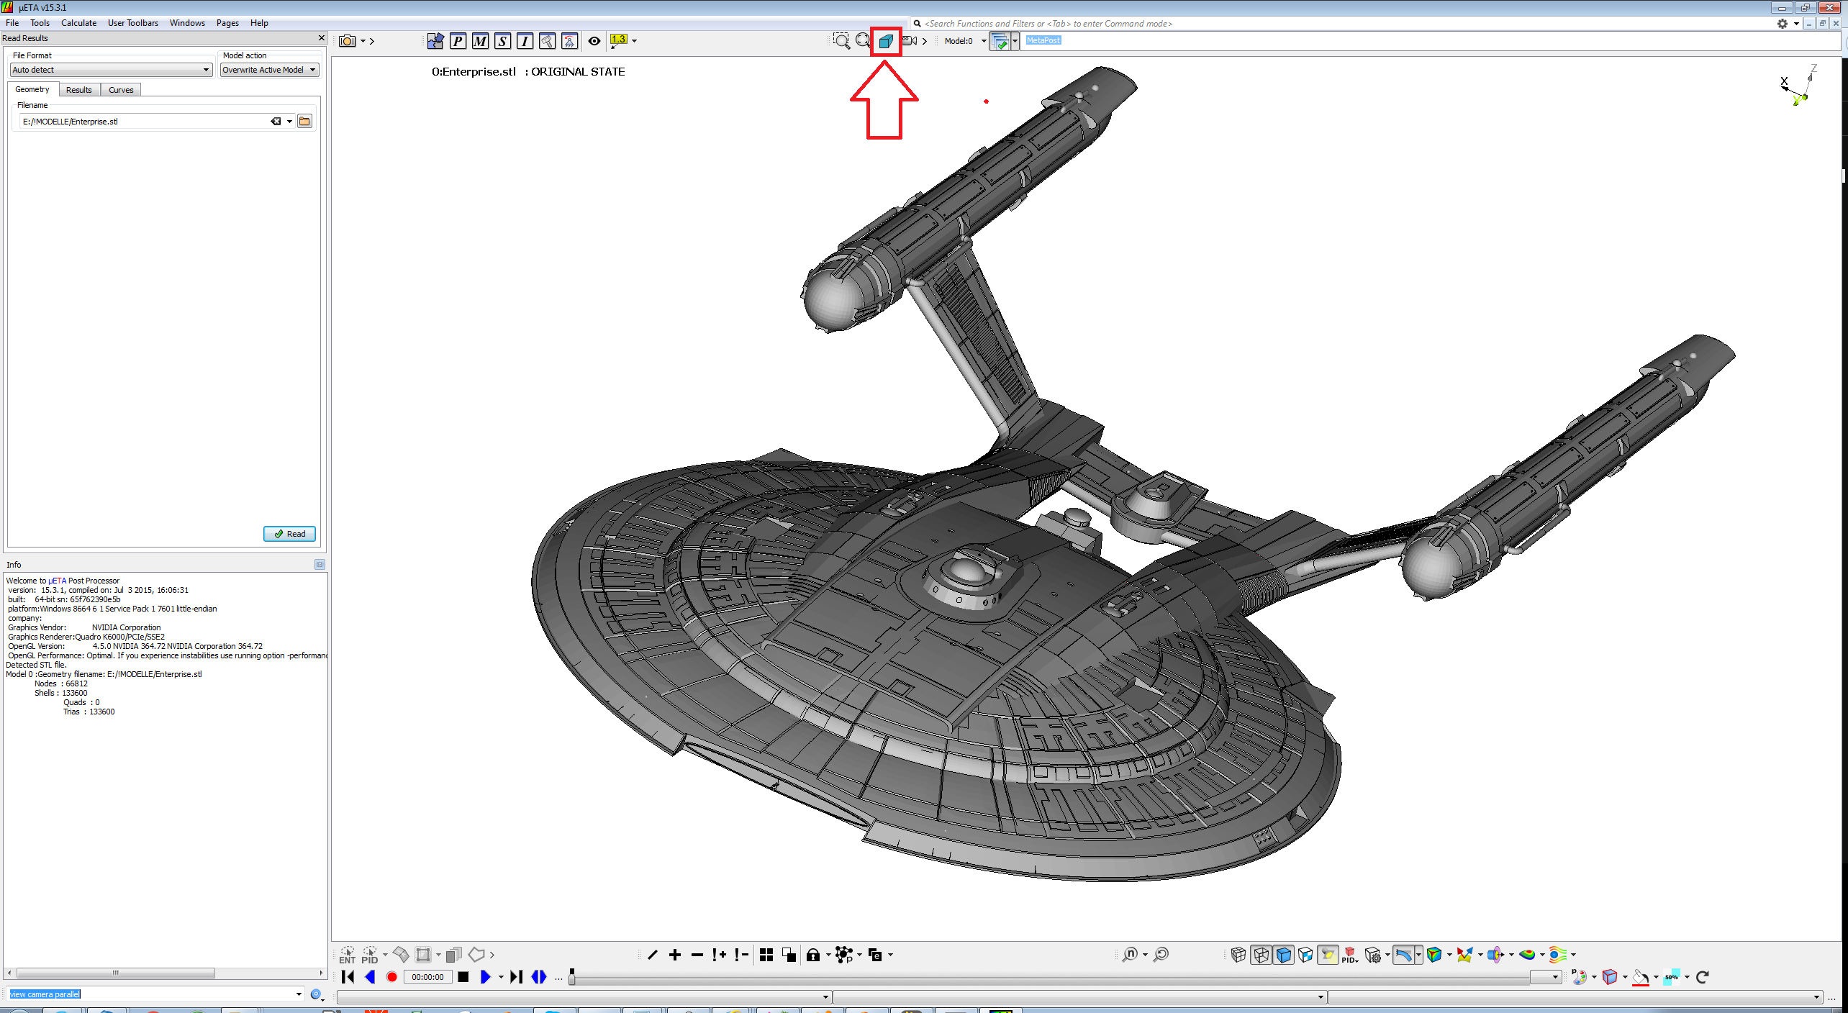Click the 00:00:00 time field
Image resolution: width=1848 pixels, height=1013 pixels.
[x=427, y=977]
